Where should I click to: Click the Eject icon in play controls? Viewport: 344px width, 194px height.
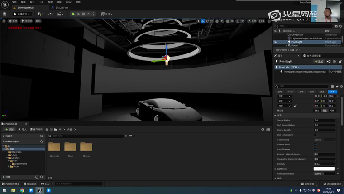[x=88, y=14]
